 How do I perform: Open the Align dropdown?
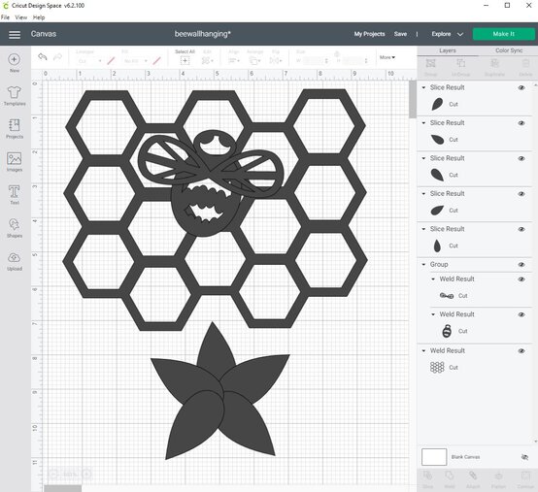tap(234, 61)
